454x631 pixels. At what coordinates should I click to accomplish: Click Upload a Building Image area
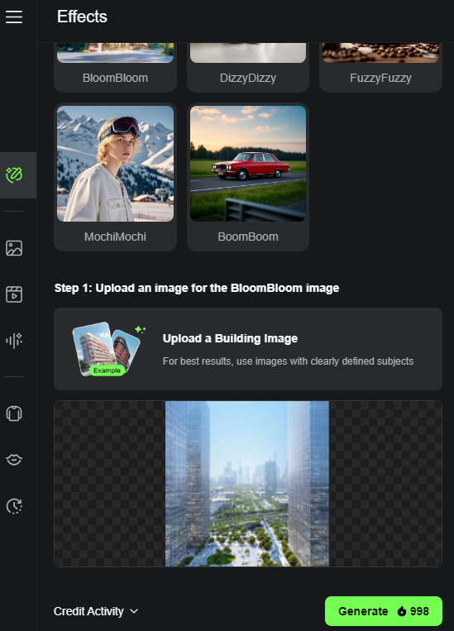(248, 349)
